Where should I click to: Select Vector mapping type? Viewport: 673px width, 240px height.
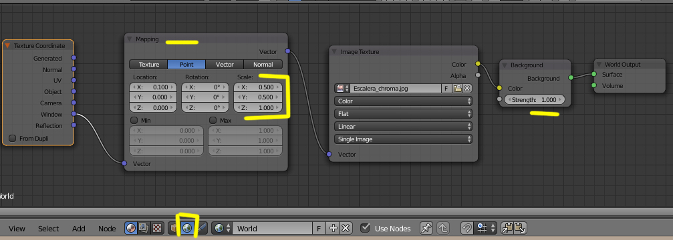pos(225,65)
